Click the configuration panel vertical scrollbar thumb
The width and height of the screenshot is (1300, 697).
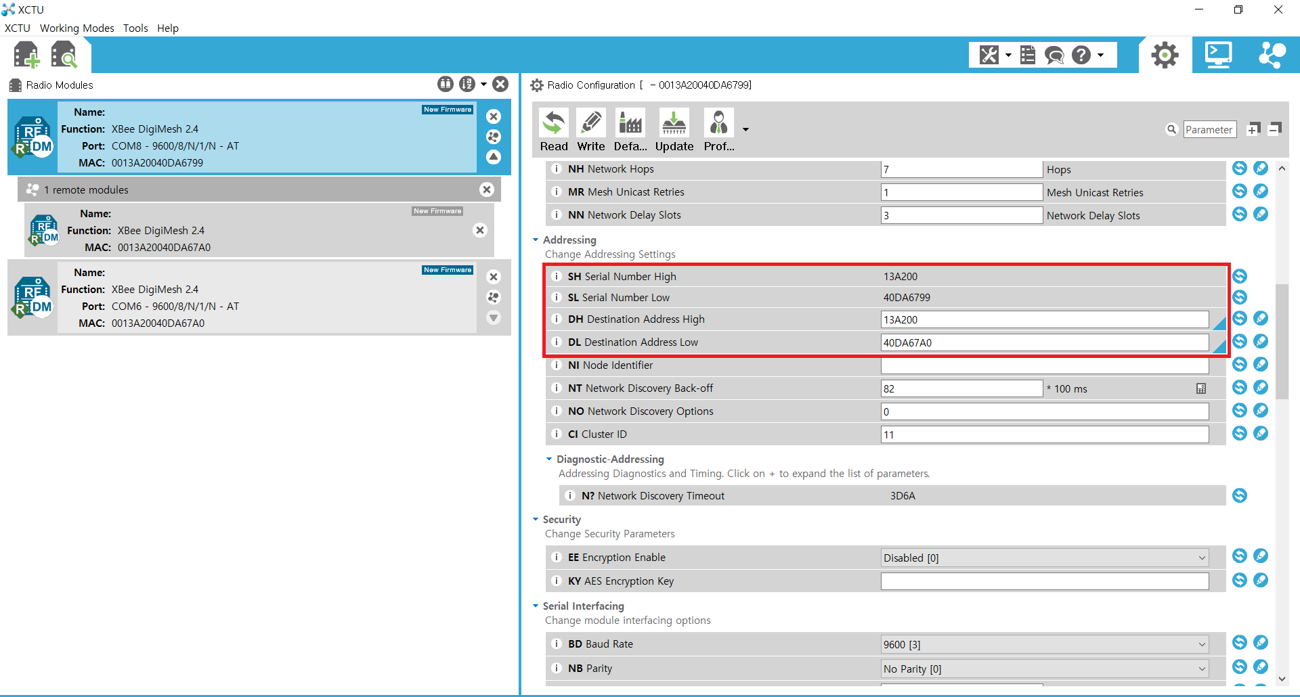click(1282, 342)
